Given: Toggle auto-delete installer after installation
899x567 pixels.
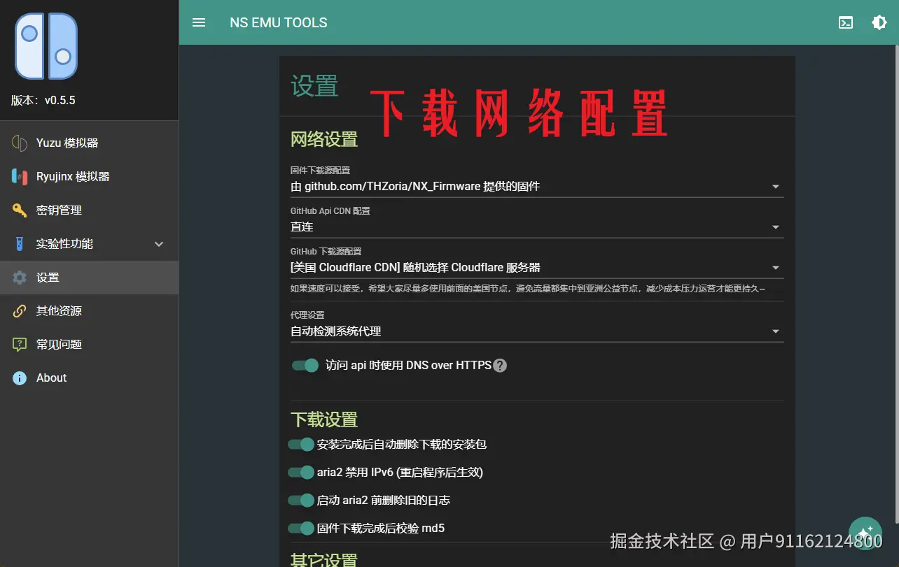Looking at the screenshot, I should (301, 444).
